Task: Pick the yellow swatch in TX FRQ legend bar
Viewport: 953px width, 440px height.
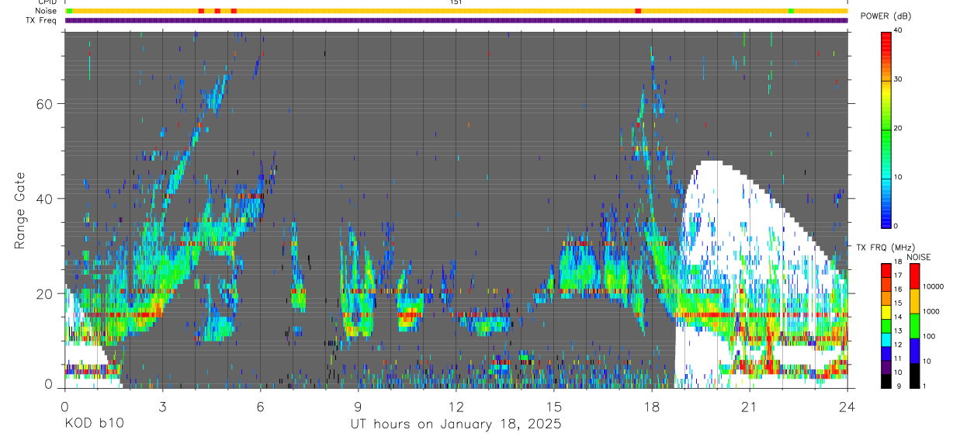Action: pos(886,312)
